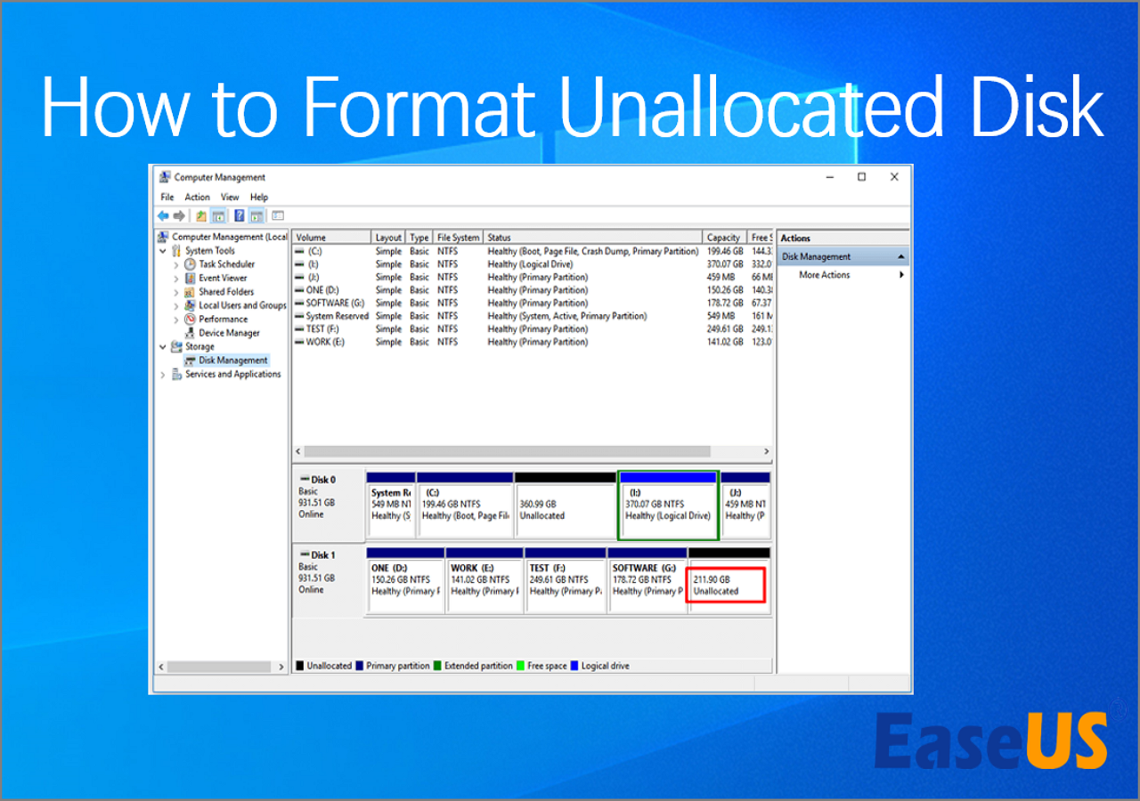This screenshot has height=801, width=1140.
Task: Select the TEST (F:) 249.61 GB partition block
Action: click(x=565, y=580)
